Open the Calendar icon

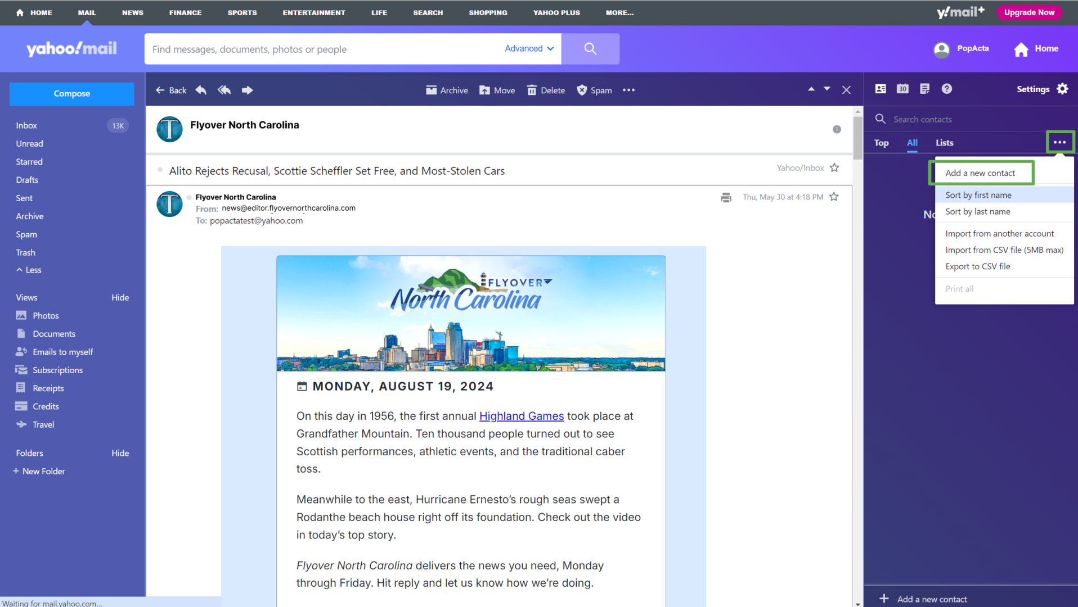(x=902, y=89)
